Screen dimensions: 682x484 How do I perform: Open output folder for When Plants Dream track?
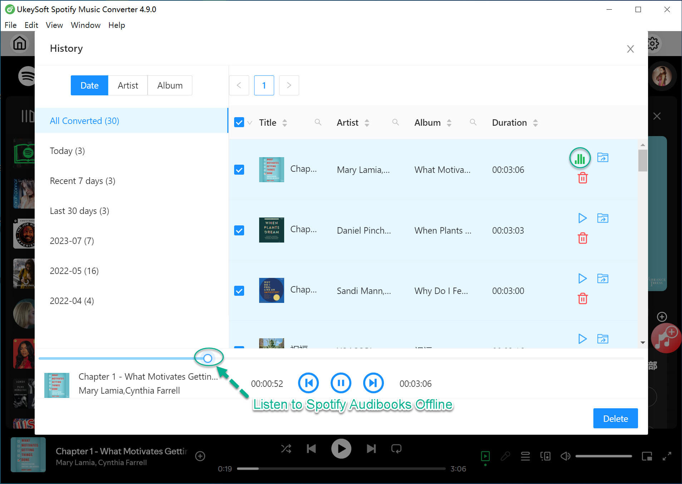click(x=603, y=218)
